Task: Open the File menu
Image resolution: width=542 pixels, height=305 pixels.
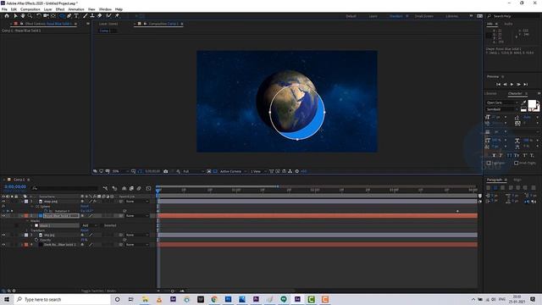Action: tap(4, 9)
